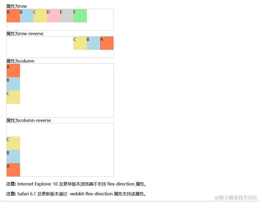Click the note mentioning Internet Explorer 10
259x202 pixels.
[76, 184]
